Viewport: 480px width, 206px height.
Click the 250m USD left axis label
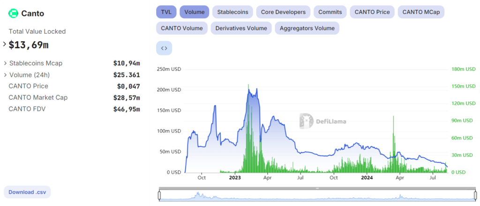coord(169,69)
